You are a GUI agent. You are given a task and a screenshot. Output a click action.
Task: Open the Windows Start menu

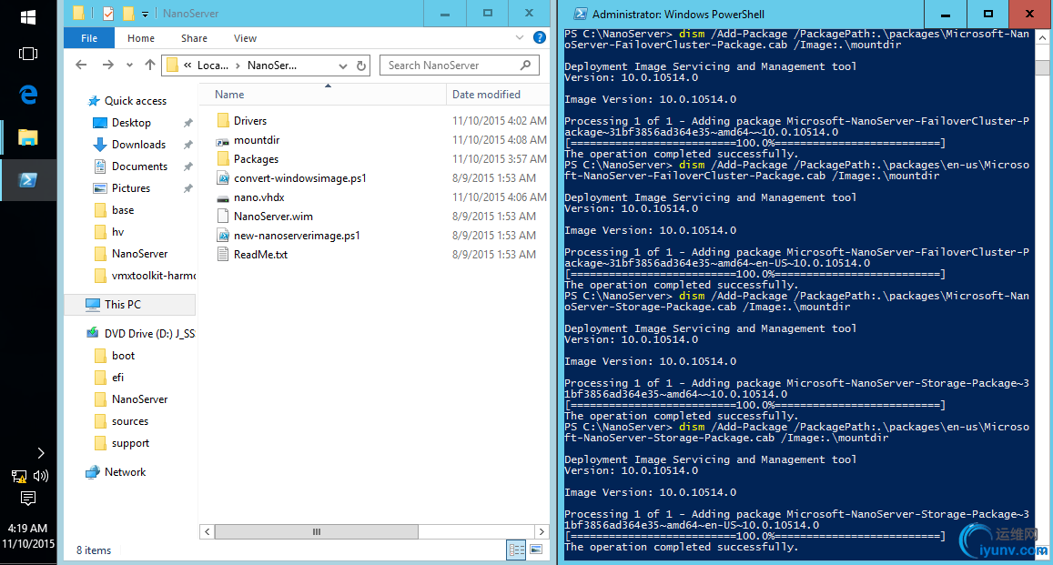[x=28, y=16]
